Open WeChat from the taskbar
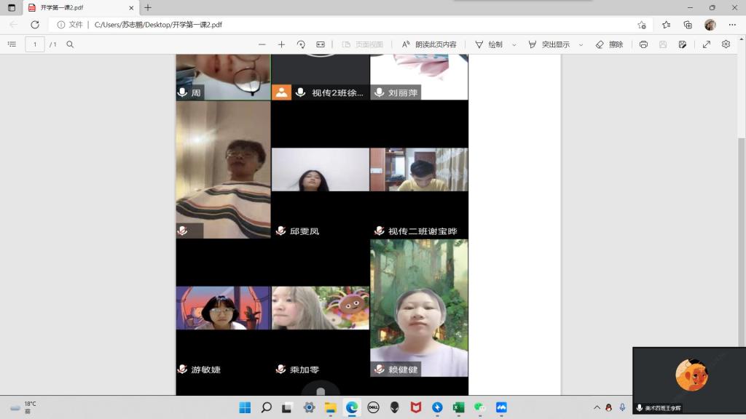Screen dimensions: 746x419 tap(479, 407)
